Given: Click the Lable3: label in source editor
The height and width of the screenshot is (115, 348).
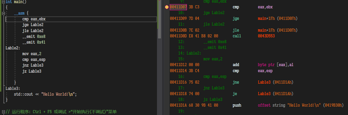Looking at the screenshot, I should pos(13,89).
